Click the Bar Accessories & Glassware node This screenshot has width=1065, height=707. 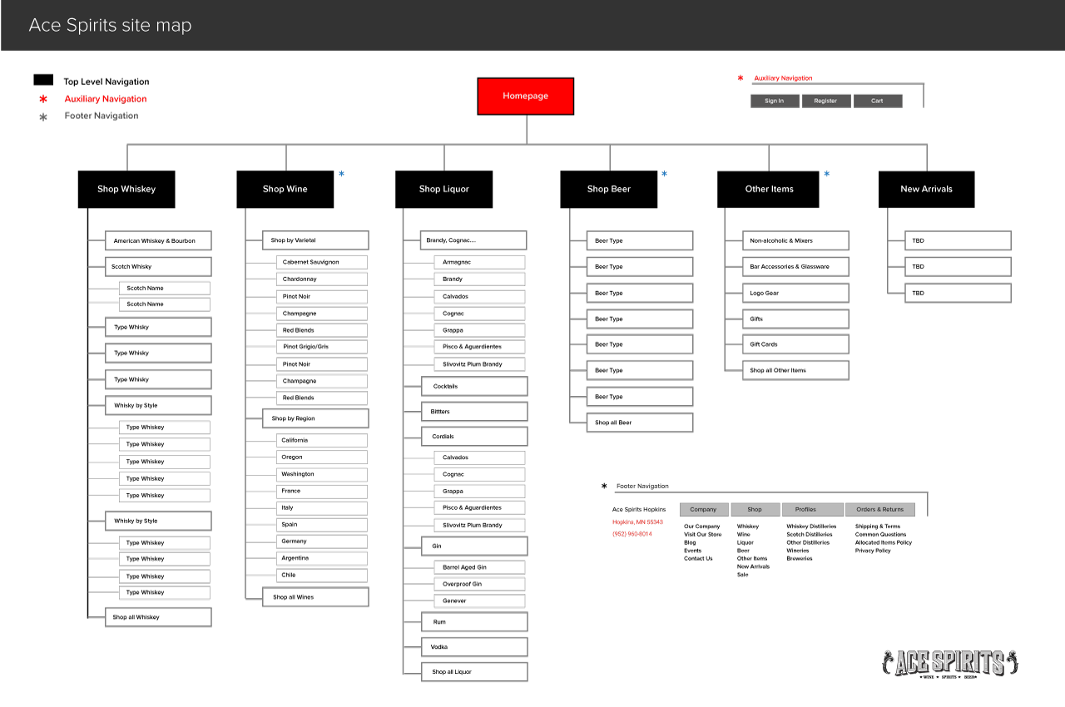point(795,267)
